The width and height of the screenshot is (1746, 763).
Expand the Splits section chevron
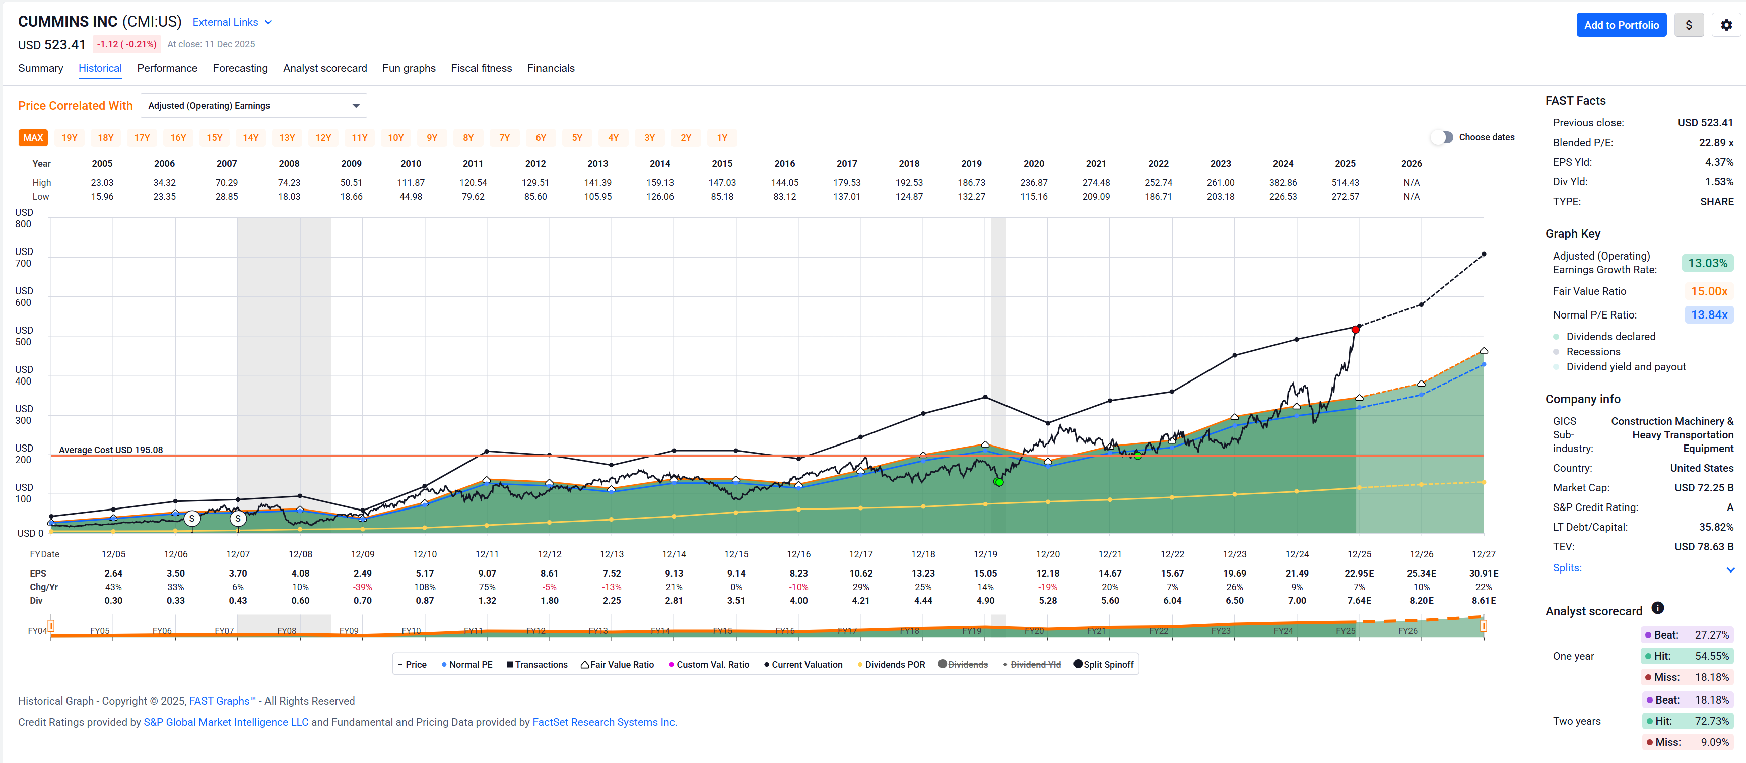(x=1730, y=569)
